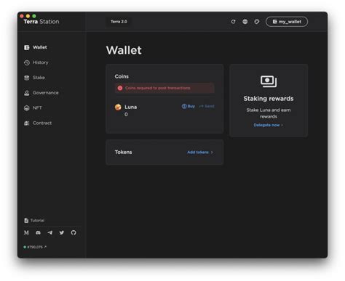Click the Wallet icon in sidebar
The width and height of the screenshot is (345, 281).
pyautogui.click(x=27, y=47)
